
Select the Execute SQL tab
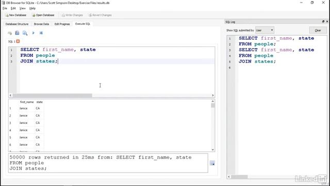tap(82, 24)
